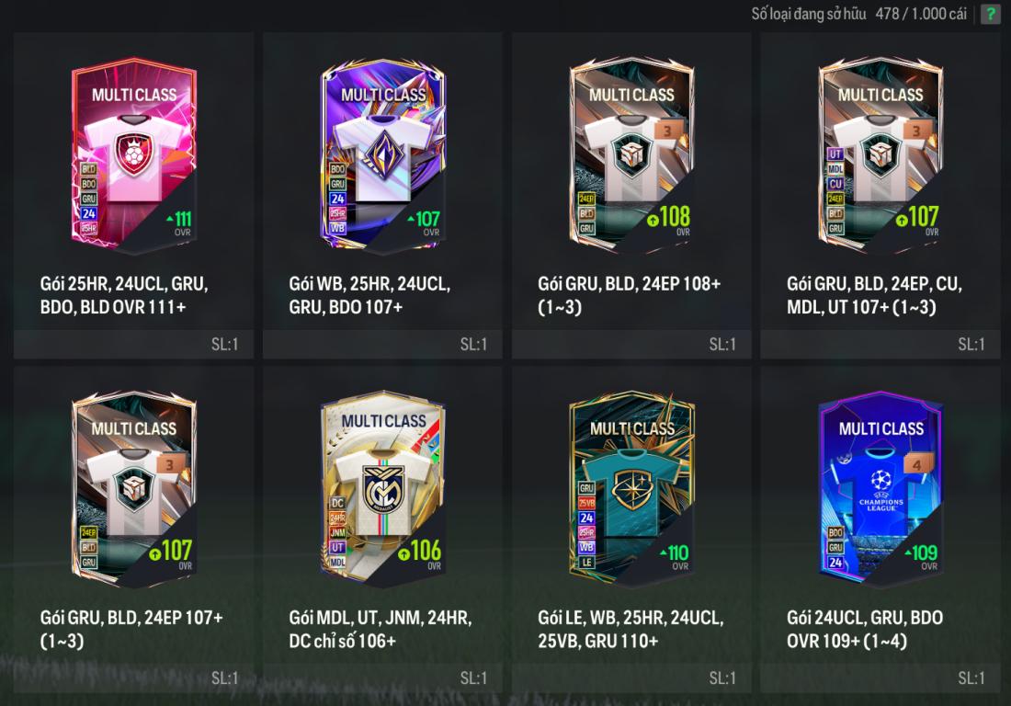Click the bronze number 4 badge
1011x706 pixels.
click(x=916, y=463)
